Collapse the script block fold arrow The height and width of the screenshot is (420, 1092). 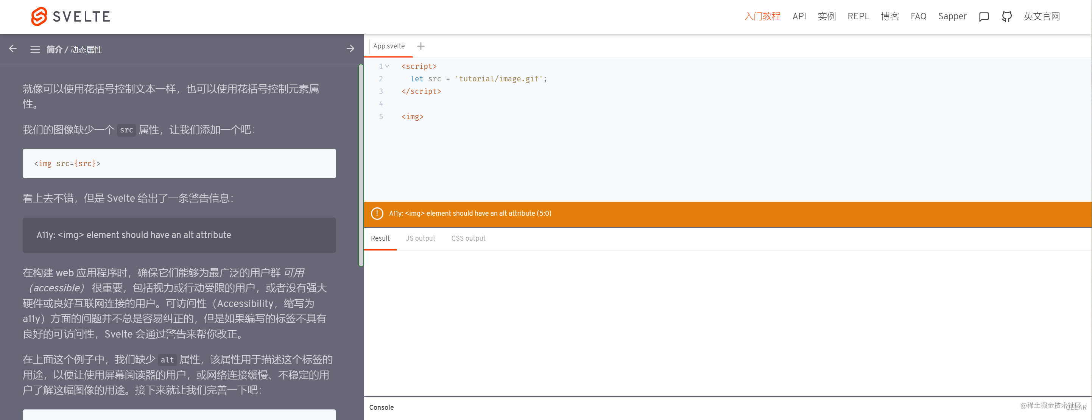click(387, 66)
